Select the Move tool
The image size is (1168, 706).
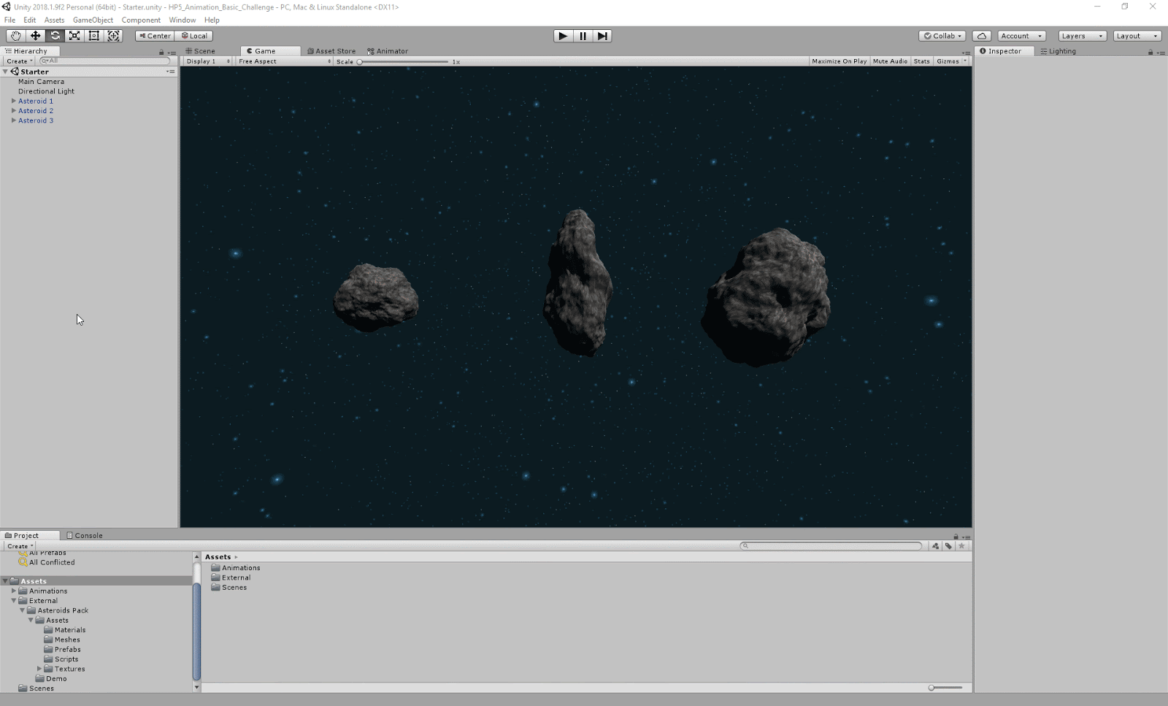[35, 36]
